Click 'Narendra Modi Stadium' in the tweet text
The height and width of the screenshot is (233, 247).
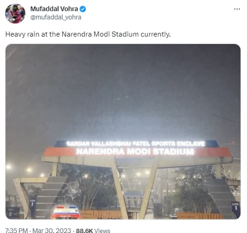pyautogui.click(x=100, y=34)
